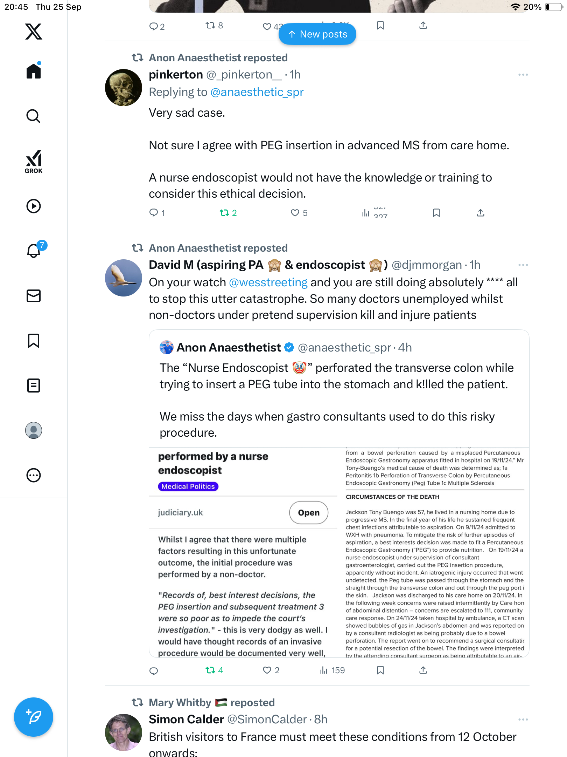
Task: Open the @wesstreeting mention link
Action: pyautogui.click(x=268, y=282)
